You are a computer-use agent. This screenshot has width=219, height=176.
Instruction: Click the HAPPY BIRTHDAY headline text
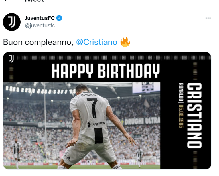tap(106, 71)
